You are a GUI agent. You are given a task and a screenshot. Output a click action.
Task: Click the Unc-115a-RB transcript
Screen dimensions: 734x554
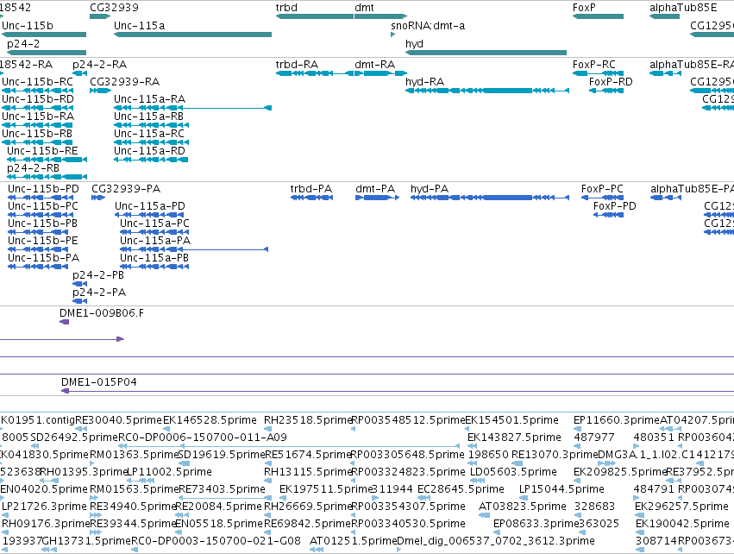(151, 125)
